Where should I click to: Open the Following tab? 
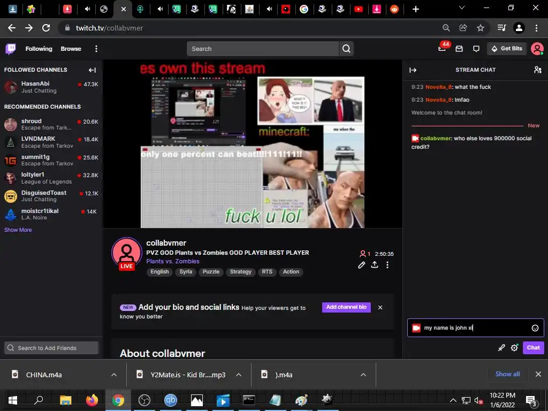tap(39, 49)
